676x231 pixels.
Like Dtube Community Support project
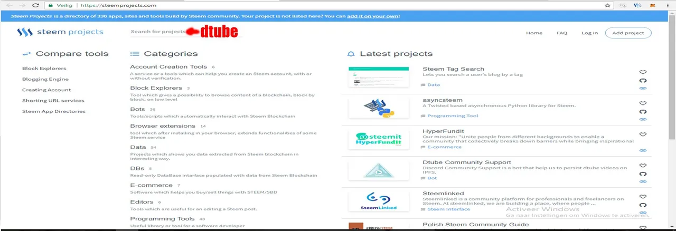pos(643,166)
